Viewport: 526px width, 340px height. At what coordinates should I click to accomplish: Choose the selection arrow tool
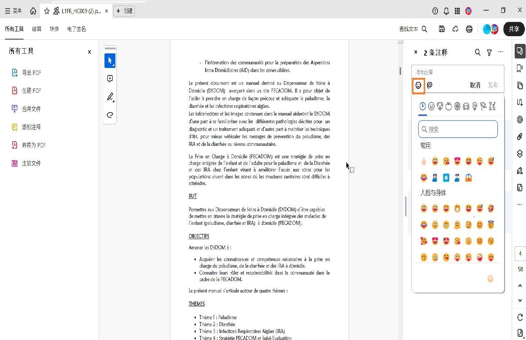point(110,61)
